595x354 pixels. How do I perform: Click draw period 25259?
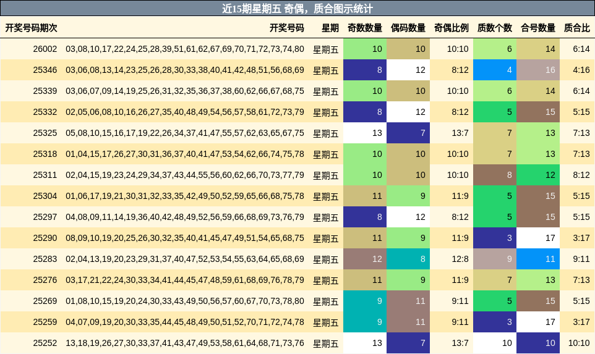tap(45, 322)
